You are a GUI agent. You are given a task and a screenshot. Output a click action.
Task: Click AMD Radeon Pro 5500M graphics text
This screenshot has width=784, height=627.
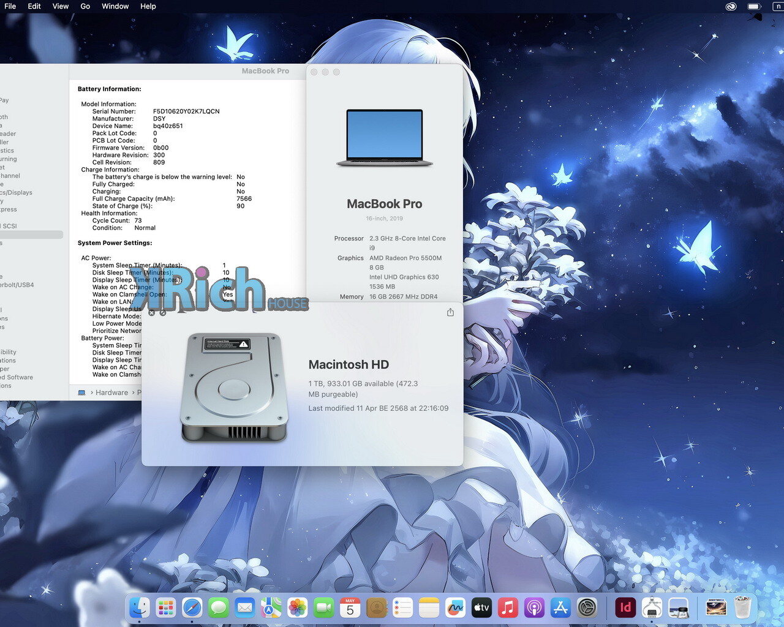pos(405,258)
